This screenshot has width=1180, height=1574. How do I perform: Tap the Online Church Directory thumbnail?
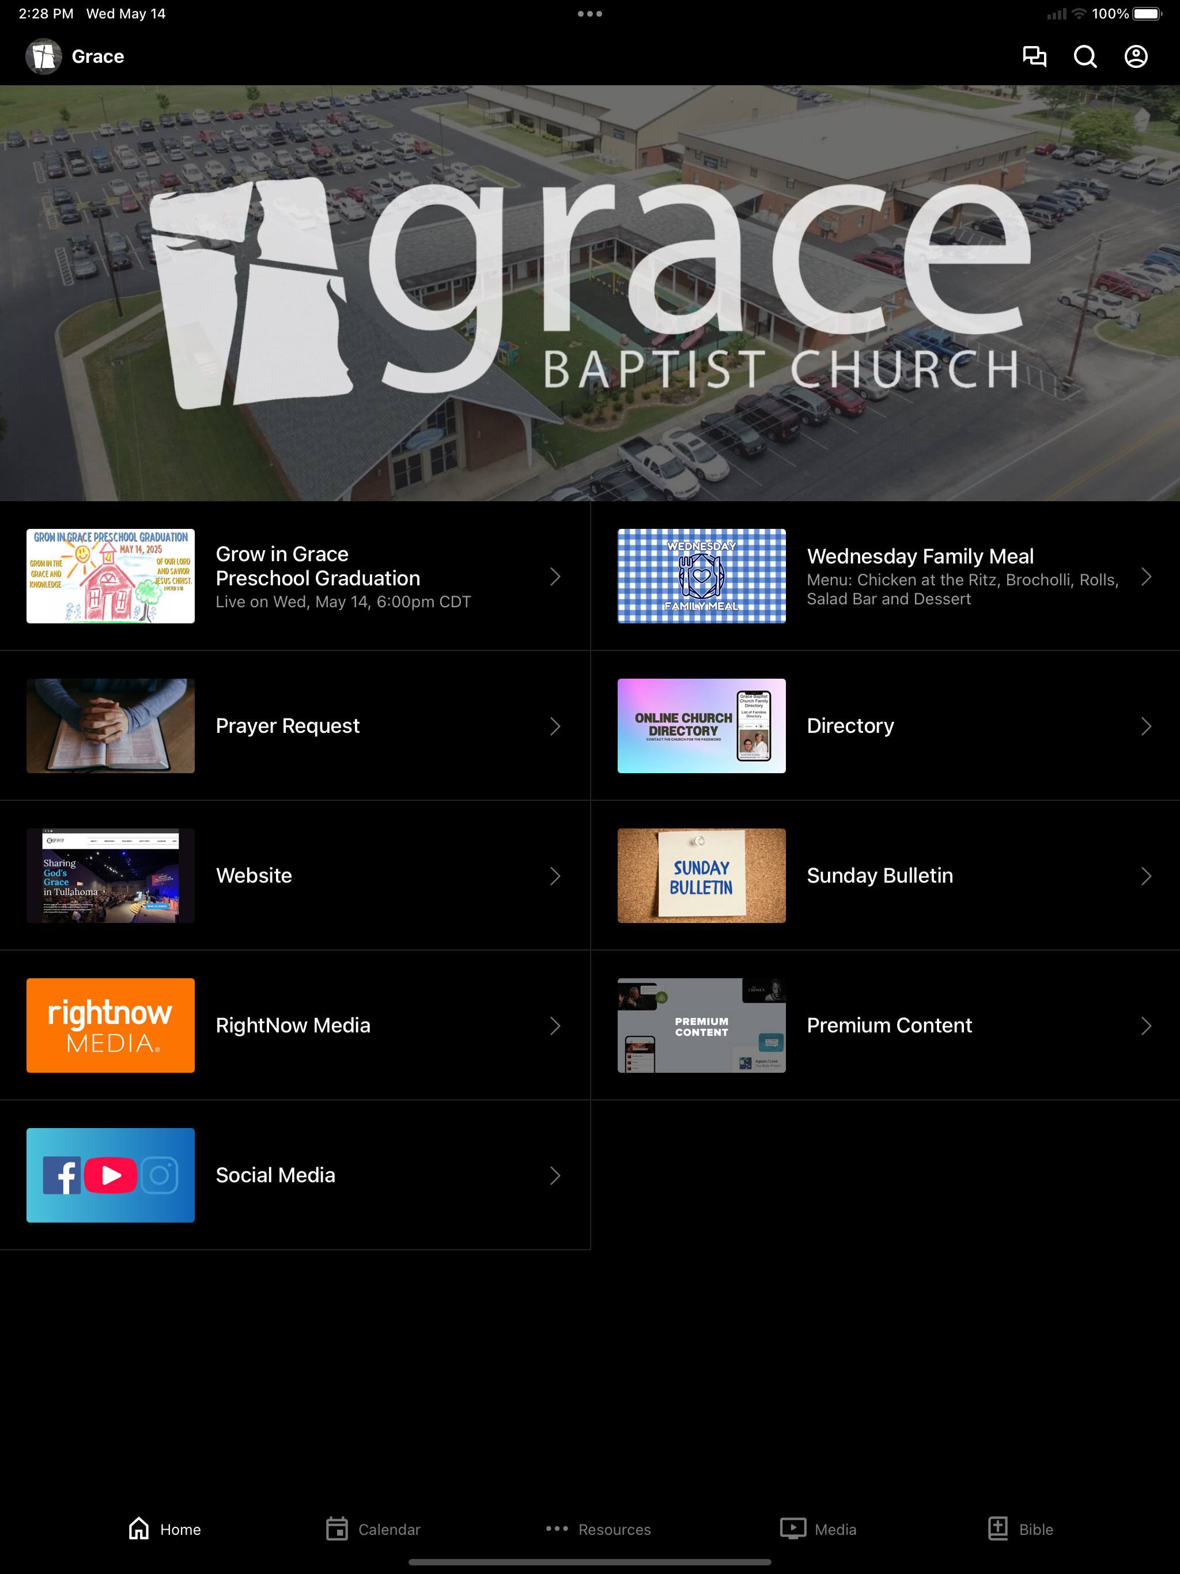coord(701,726)
